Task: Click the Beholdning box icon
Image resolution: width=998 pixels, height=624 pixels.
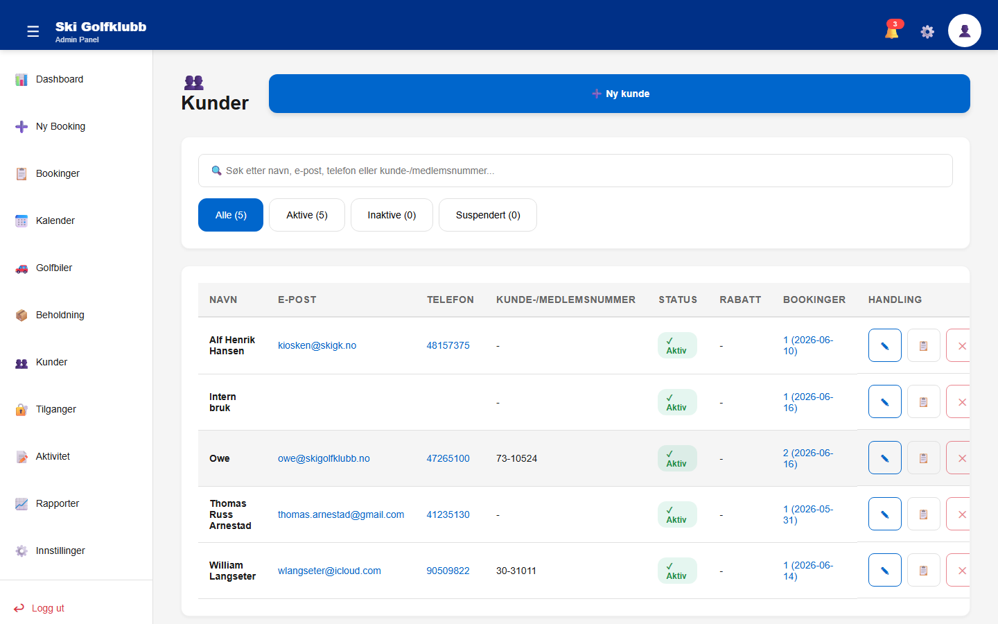Action: [21, 315]
